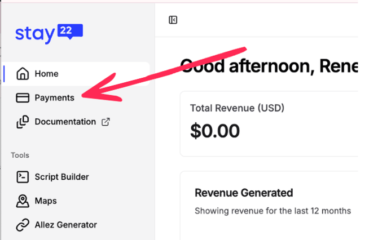Click the external link icon beside Documentation
Screen dimensions: 378x240
click(105, 122)
